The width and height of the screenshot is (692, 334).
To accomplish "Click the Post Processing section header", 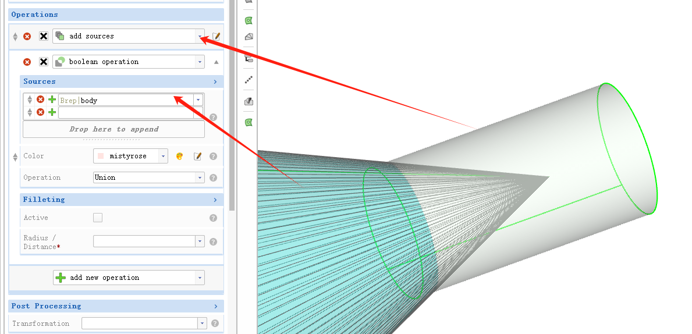I will point(116,306).
